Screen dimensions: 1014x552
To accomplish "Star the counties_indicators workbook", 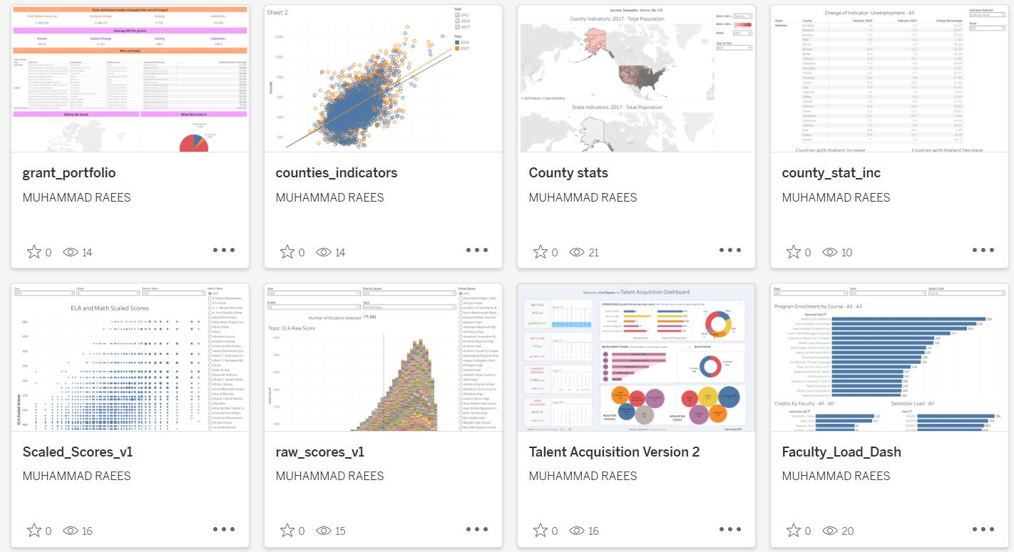I will tap(287, 252).
